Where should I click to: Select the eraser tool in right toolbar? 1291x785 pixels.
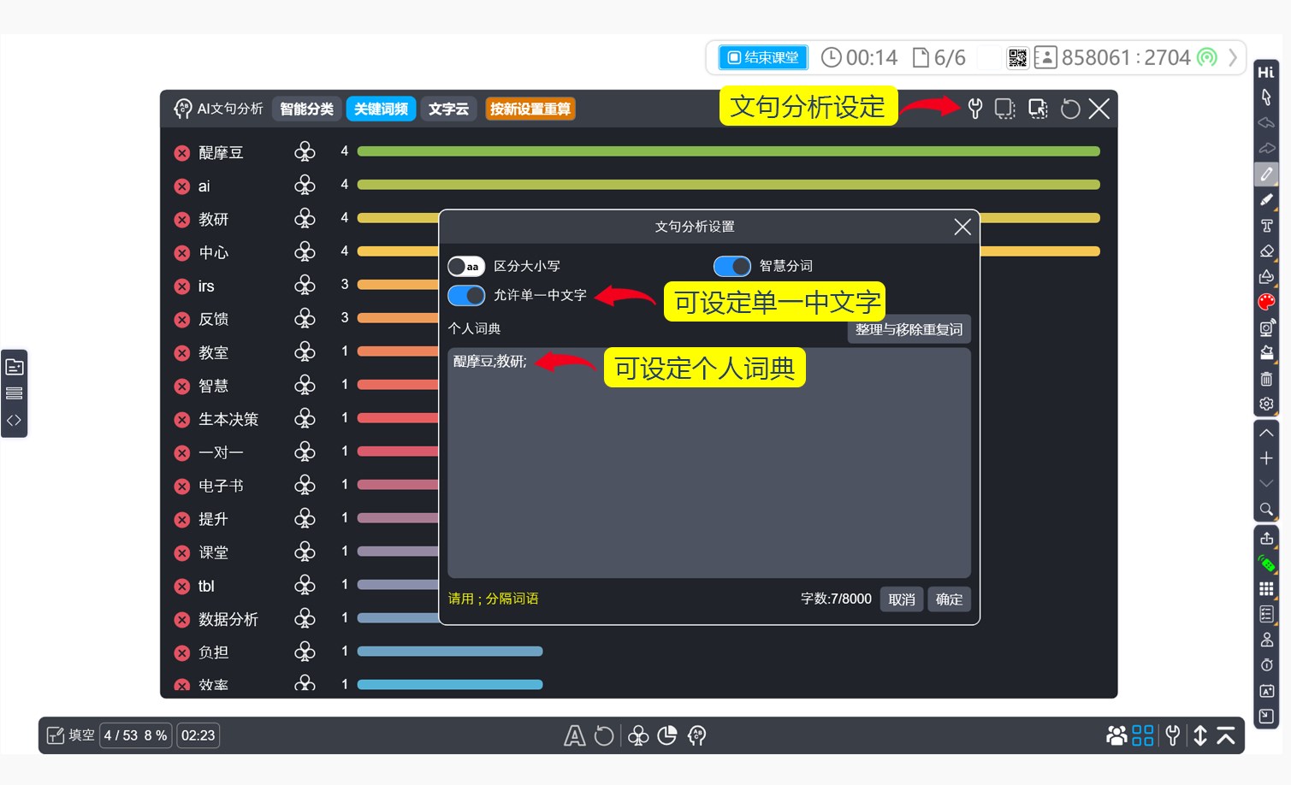click(x=1266, y=251)
